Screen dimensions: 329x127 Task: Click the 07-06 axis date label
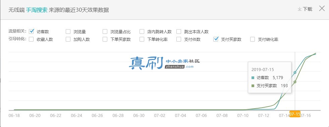click(x=201, y=116)
